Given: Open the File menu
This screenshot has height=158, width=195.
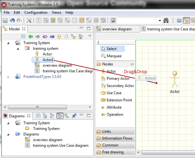Looking at the screenshot, I should coord(7,13).
